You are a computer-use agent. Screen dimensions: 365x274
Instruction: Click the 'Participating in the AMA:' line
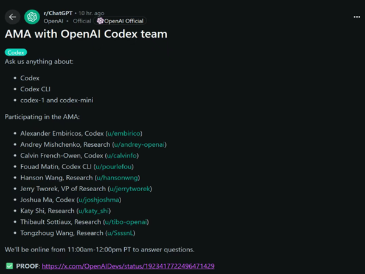click(42, 117)
